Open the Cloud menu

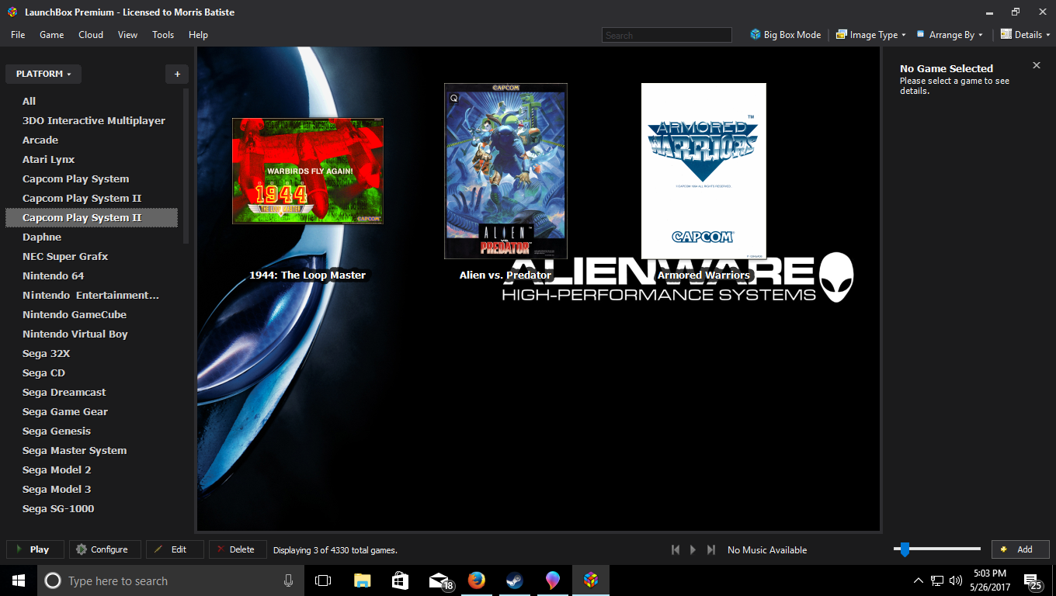tap(91, 35)
